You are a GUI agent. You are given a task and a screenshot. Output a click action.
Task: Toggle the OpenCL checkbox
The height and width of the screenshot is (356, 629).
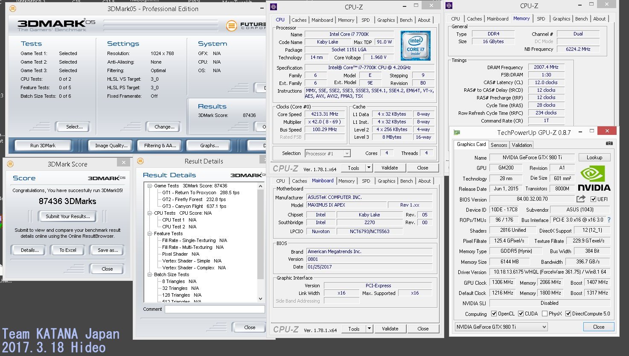(494, 313)
